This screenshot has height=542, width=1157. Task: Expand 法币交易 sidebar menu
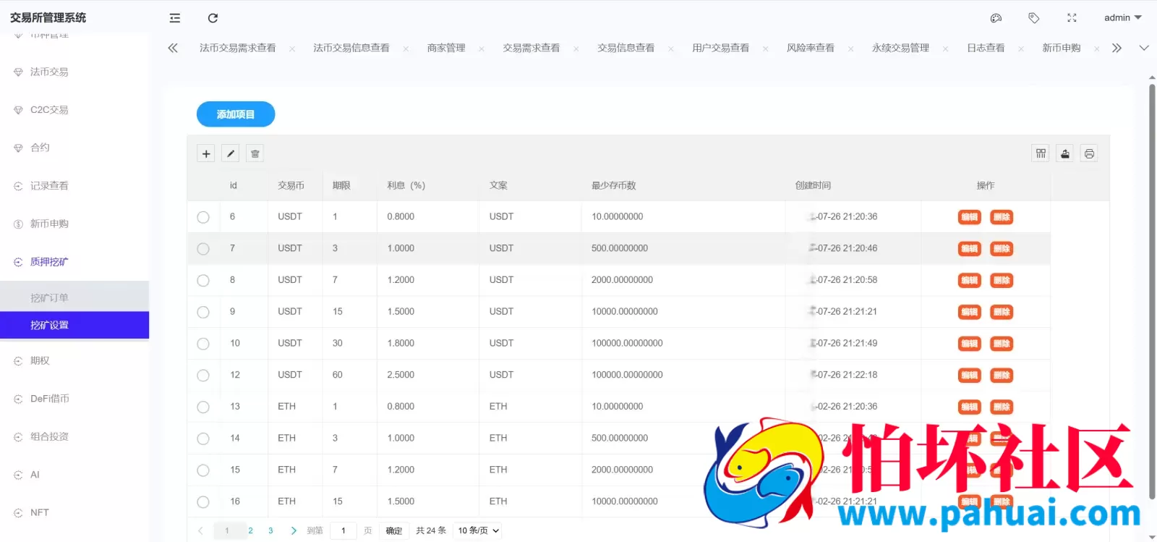[x=74, y=72]
